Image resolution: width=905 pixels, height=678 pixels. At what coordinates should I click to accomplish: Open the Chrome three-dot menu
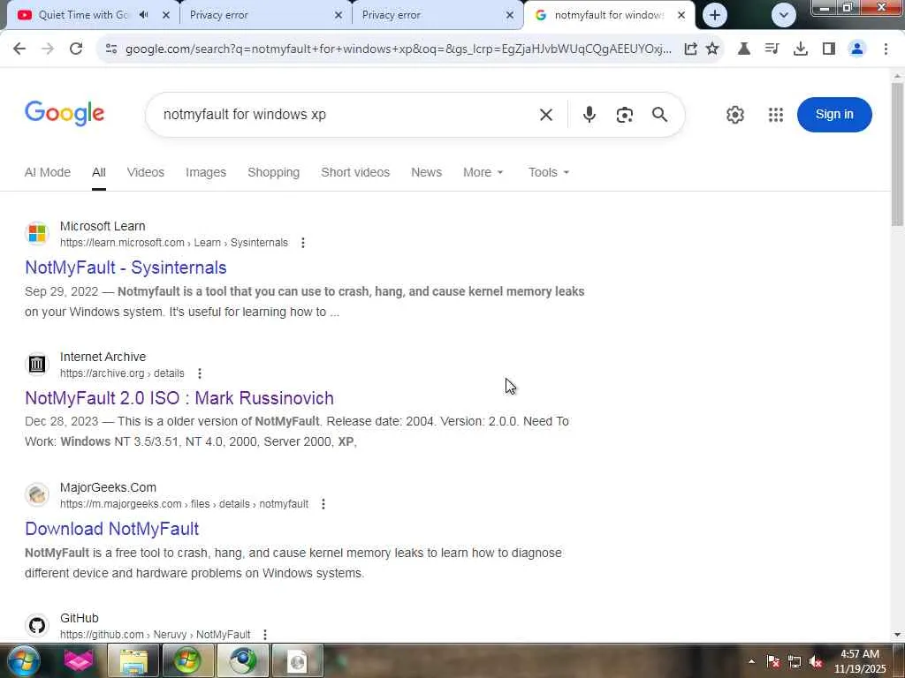tap(886, 49)
